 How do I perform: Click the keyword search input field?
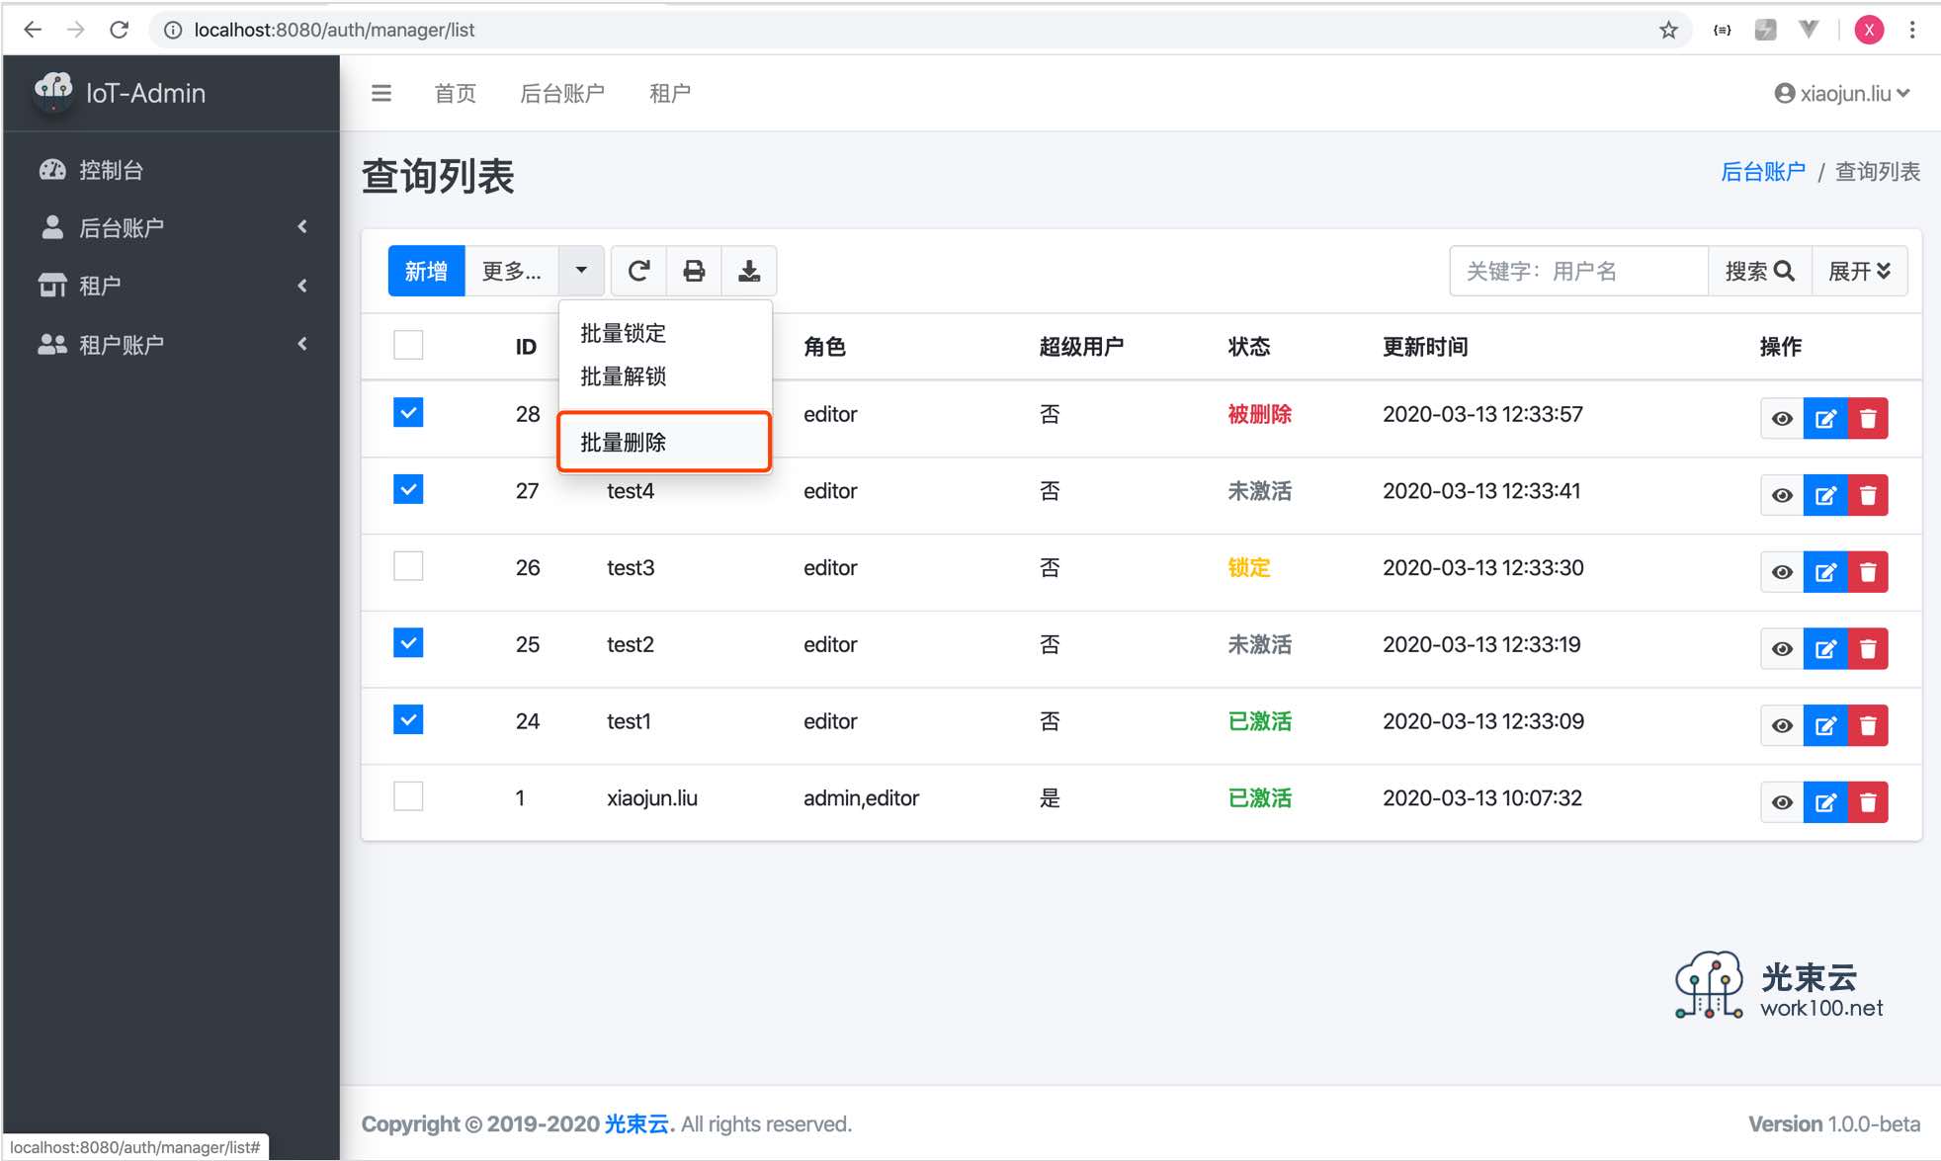tap(1578, 271)
